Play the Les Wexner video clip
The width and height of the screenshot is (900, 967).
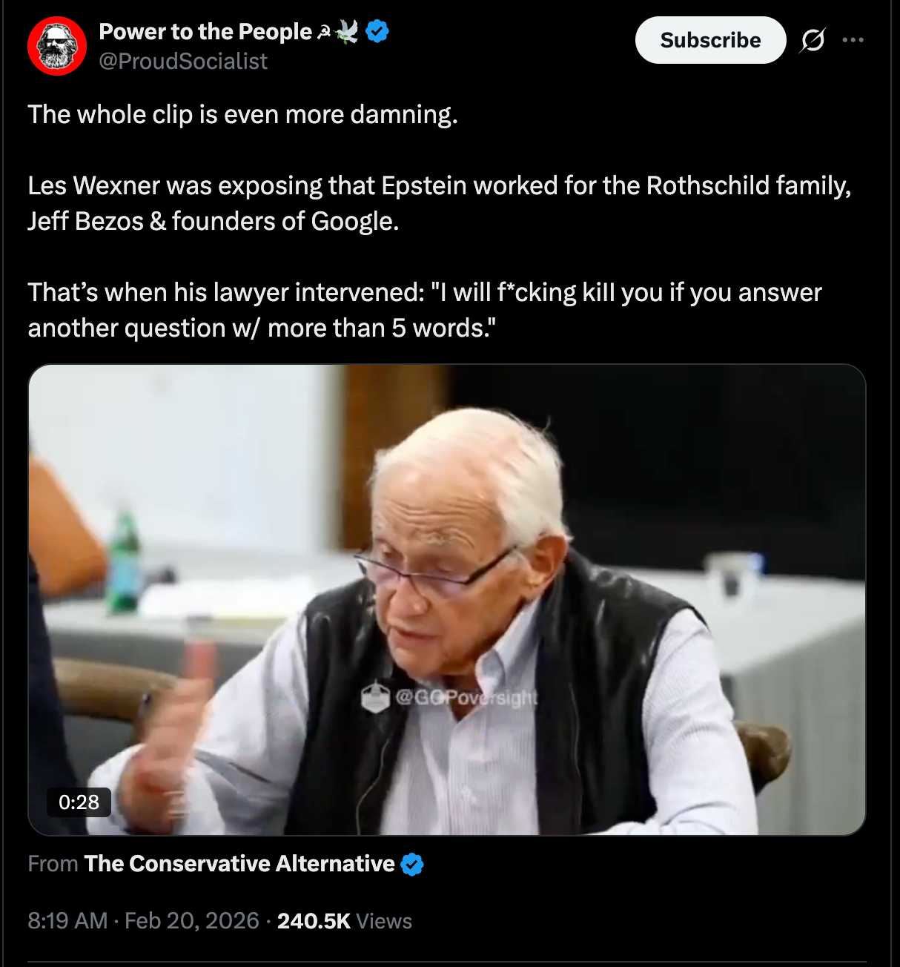[447, 600]
